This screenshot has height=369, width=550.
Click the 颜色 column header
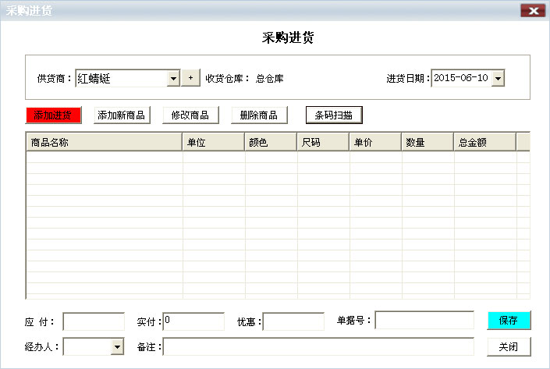point(271,142)
